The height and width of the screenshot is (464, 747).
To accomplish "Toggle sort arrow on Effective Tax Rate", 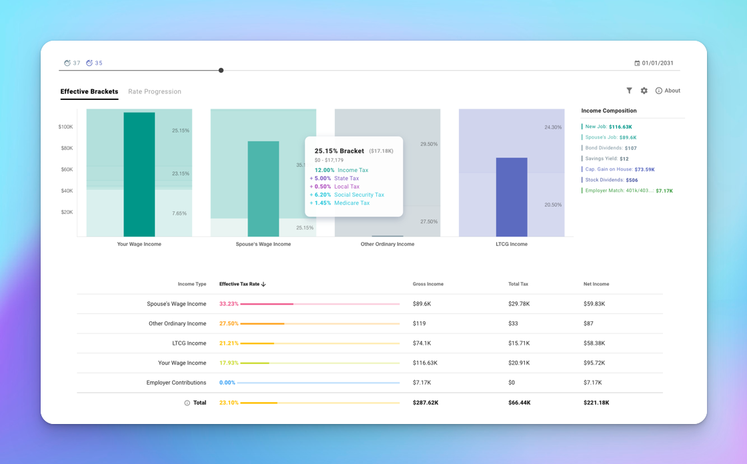I will [x=263, y=285].
